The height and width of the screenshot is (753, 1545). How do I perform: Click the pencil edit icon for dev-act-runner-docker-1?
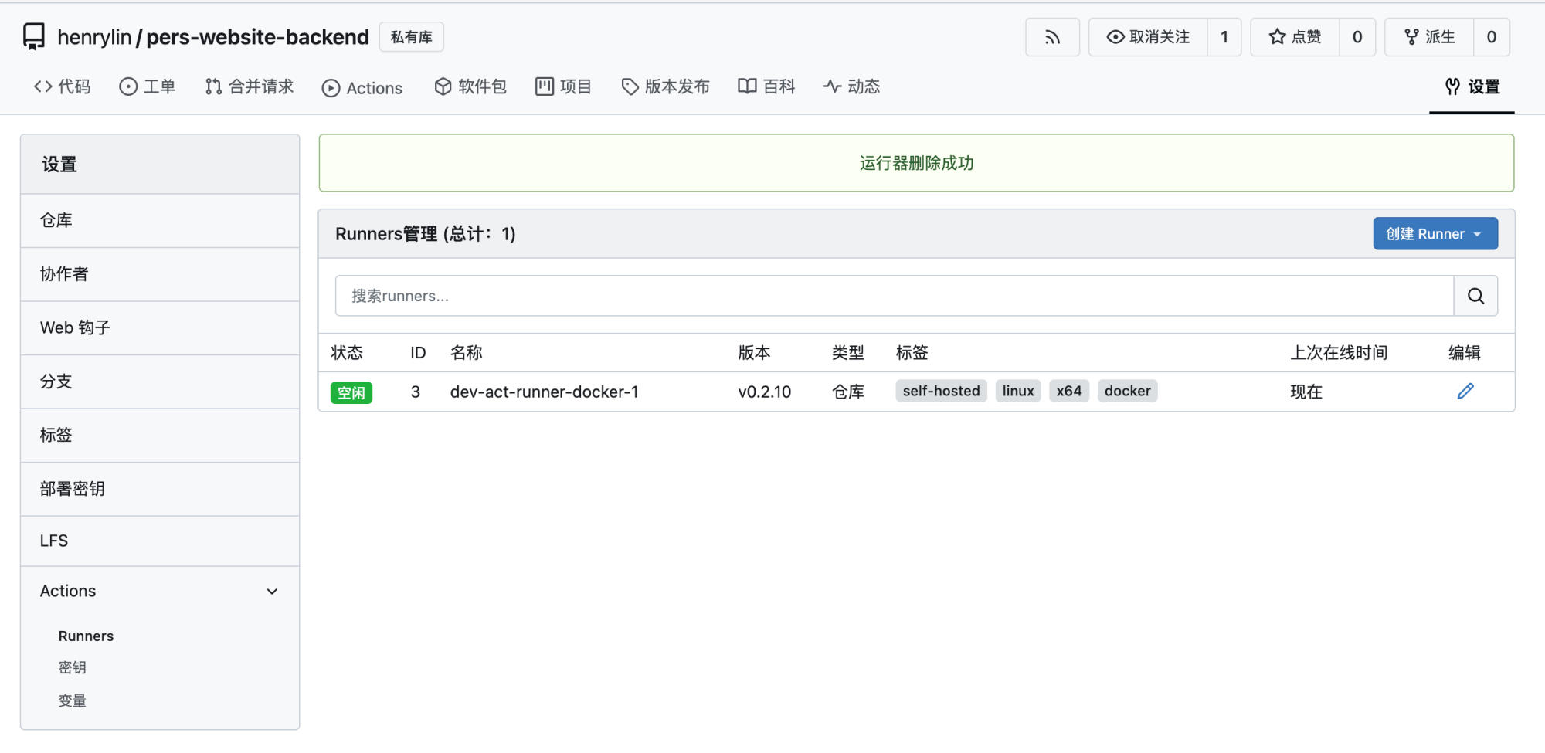(x=1465, y=392)
